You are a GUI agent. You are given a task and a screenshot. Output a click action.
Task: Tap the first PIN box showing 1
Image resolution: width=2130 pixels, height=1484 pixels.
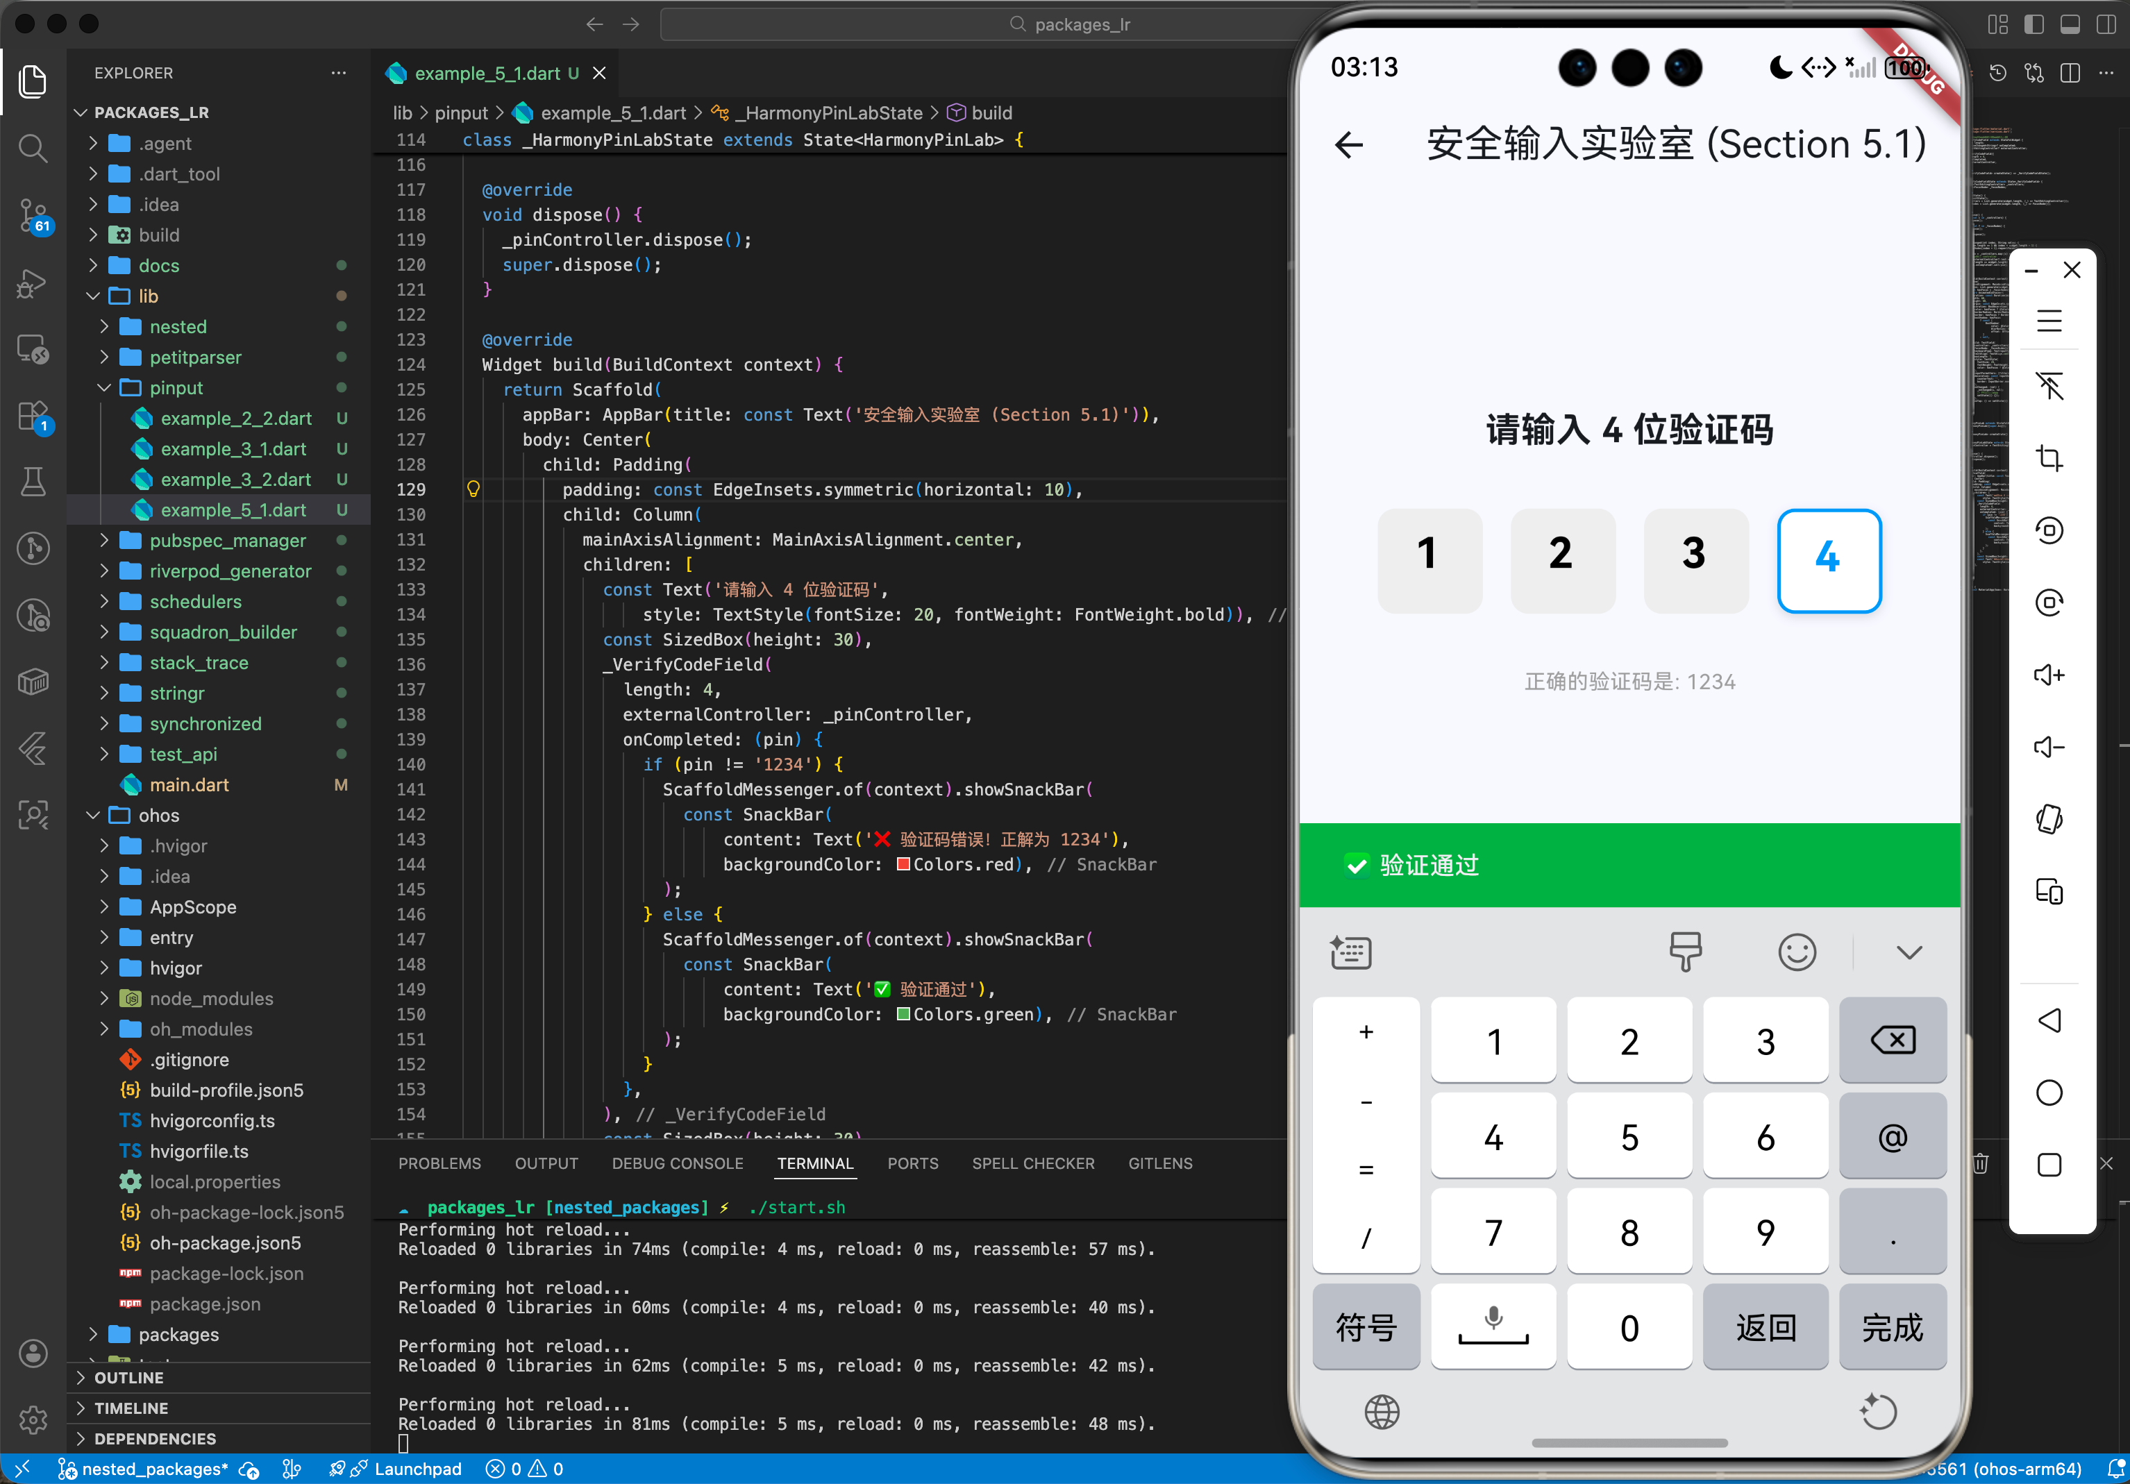pos(1429,560)
